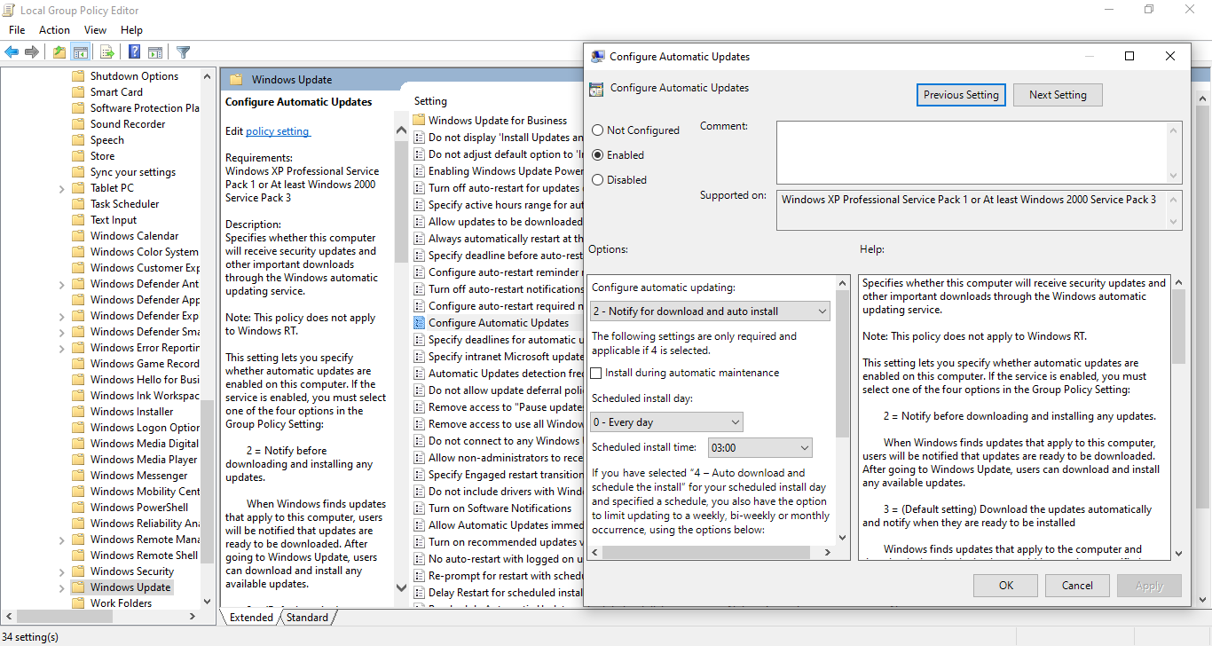Click the folder icon beside Work Folders

click(78, 603)
